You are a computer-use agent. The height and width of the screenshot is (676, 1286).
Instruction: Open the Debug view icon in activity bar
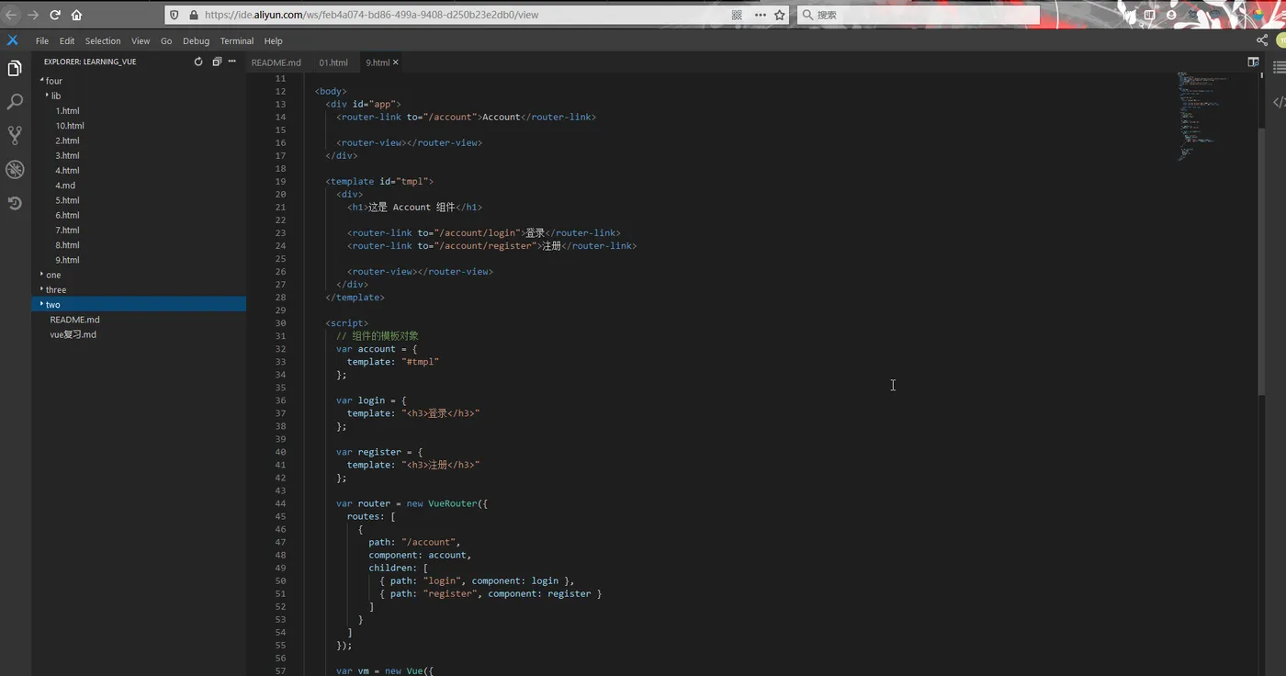tap(15, 169)
